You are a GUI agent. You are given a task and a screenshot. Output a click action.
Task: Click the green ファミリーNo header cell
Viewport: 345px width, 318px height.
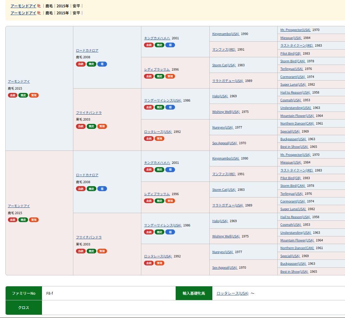[x=24, y=293]
